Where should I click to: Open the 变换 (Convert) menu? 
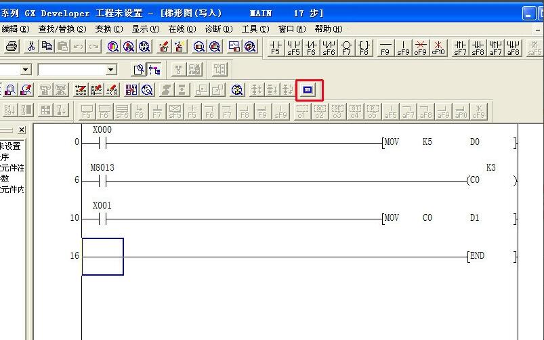(108, 29)
